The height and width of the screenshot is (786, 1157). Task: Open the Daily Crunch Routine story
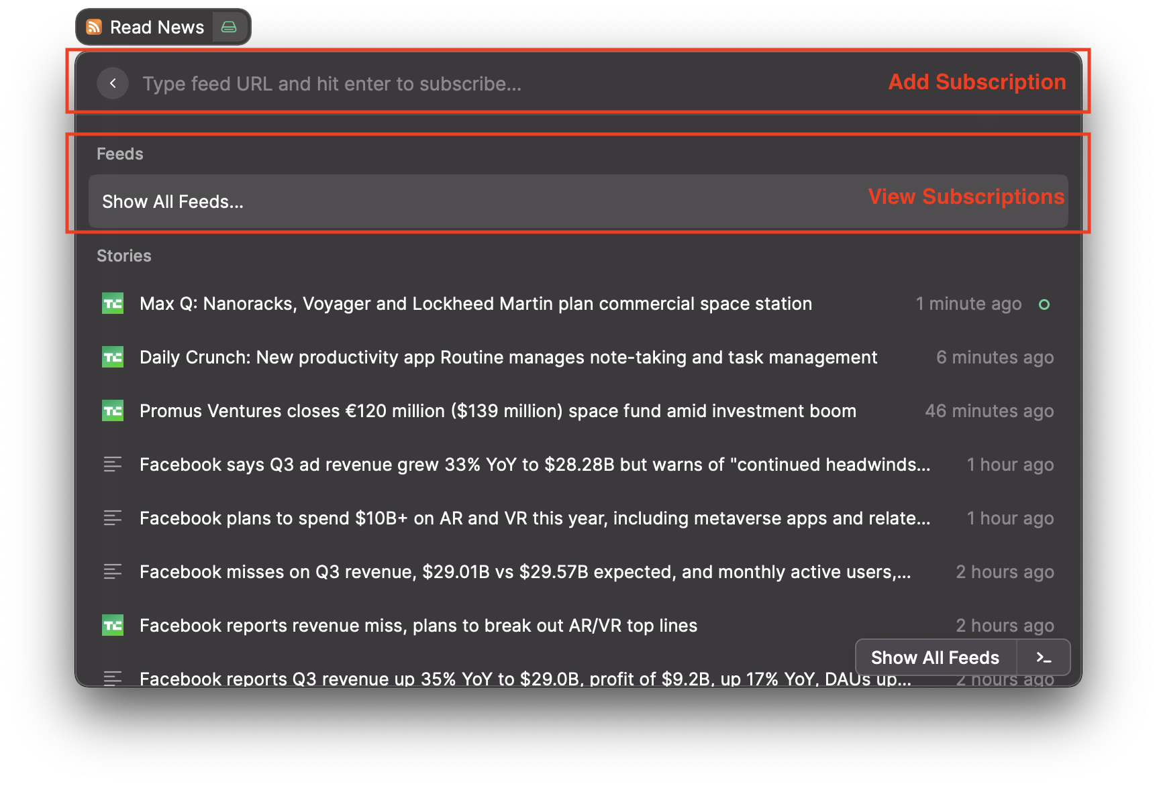578,357
